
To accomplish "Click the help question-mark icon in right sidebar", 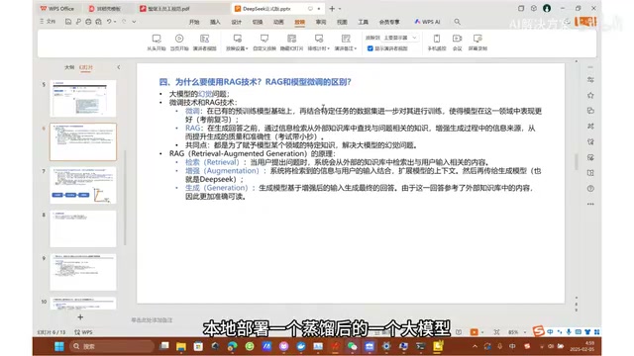I will [x=590, y=189].
